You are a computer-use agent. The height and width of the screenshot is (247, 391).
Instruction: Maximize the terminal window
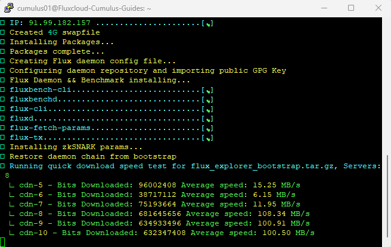coord(351,8)
